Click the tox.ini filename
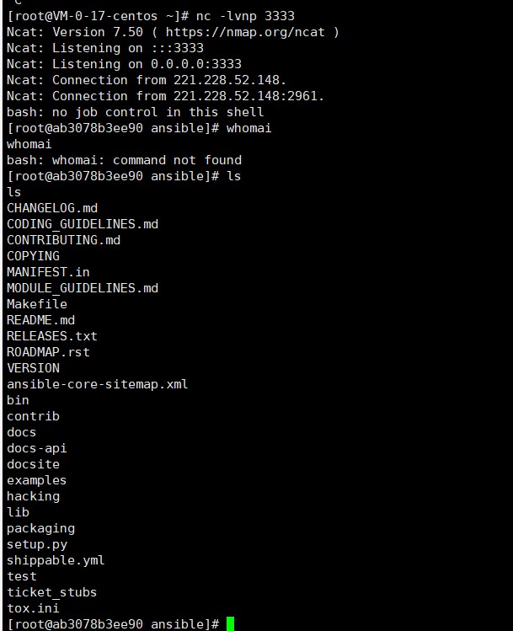 coord(33,608)
